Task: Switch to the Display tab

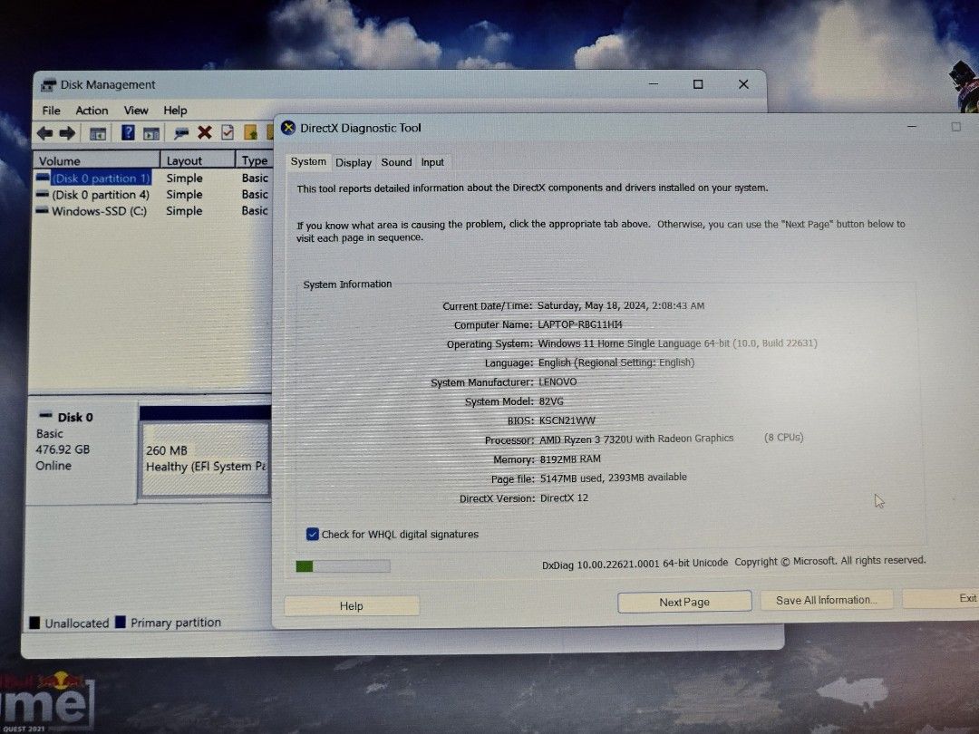Action: pyautogui.click(x=354, y=162)
